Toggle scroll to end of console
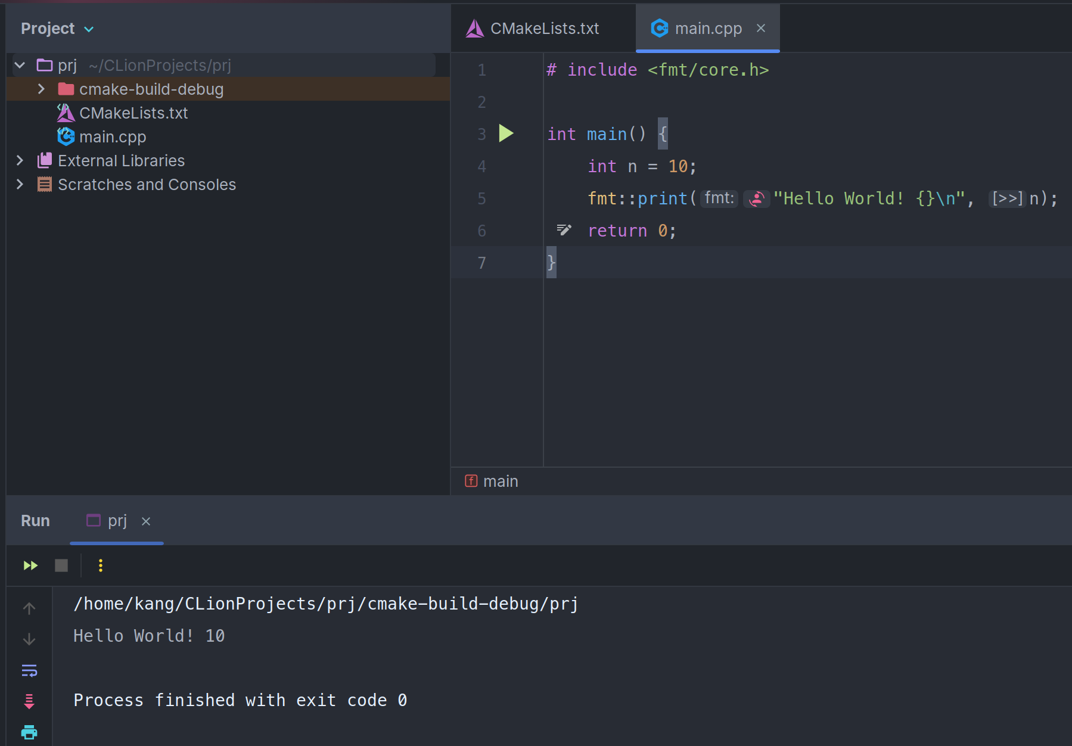Screen dimensions: 1072x746 click(x=29, y=701)
